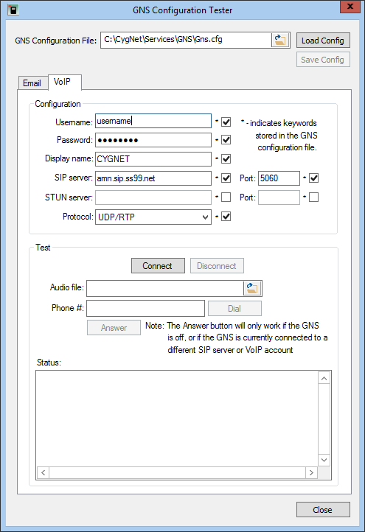The width and height of the screenshot is (365, 532).
Task: Uncheck the Display name keyword checkbox
Action: 226,158
